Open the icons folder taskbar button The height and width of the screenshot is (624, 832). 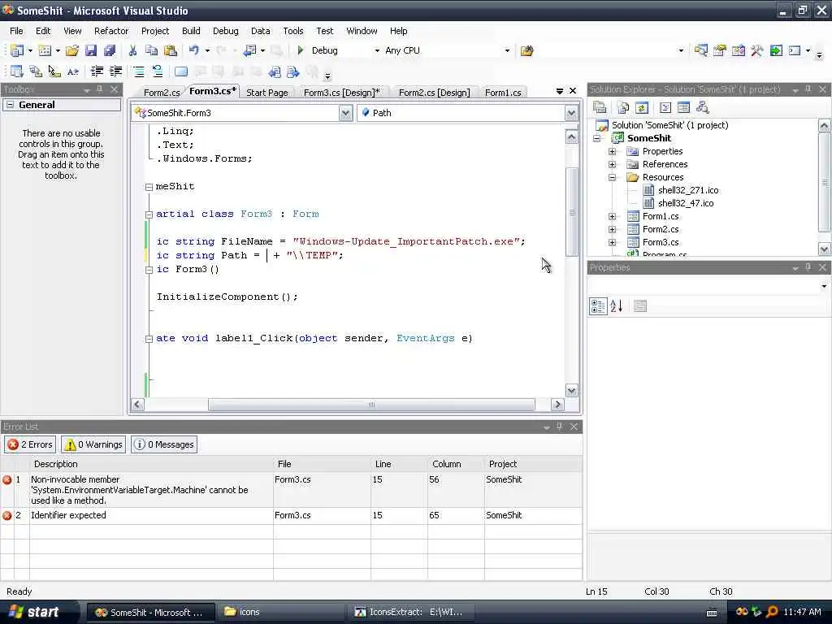(281, 612)
